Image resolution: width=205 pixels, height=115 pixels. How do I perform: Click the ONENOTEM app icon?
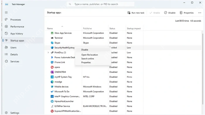pos(52,72)
